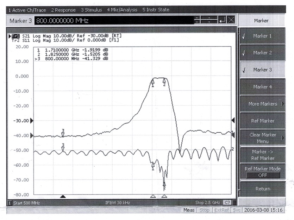Click marker 1 triangle on S21 trace

pyautogui.click(x=153, y=81)
